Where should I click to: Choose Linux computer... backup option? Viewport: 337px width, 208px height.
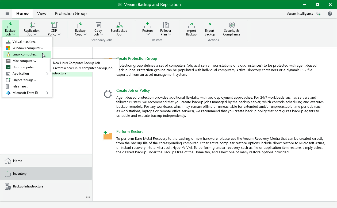click(x=27, y=54)
